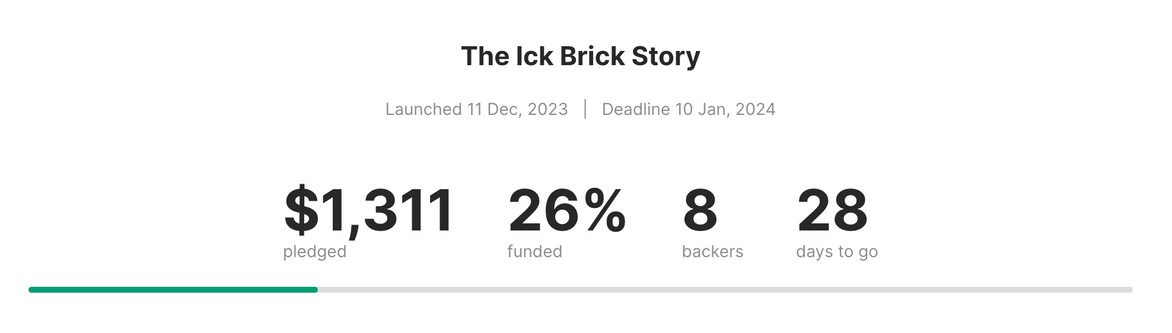Viewport: 1172px width, 333px height.
Task: Click the dollar sign in pledged amount
Action: pyautogui.click(x=301, y=210)
